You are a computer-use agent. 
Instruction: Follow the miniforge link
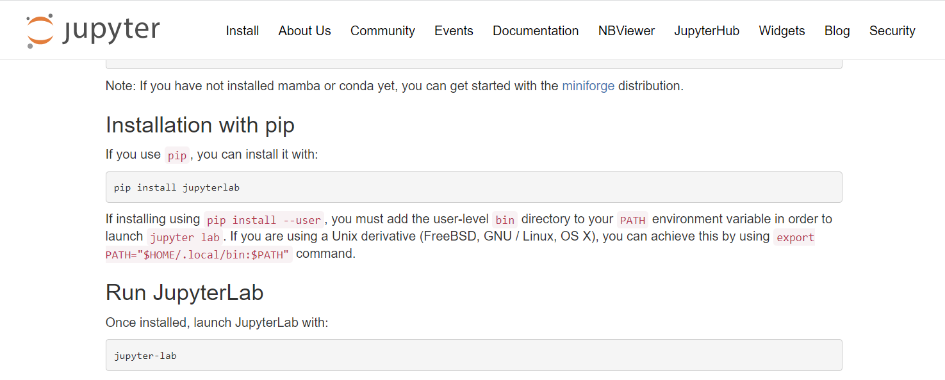(588, 86)
